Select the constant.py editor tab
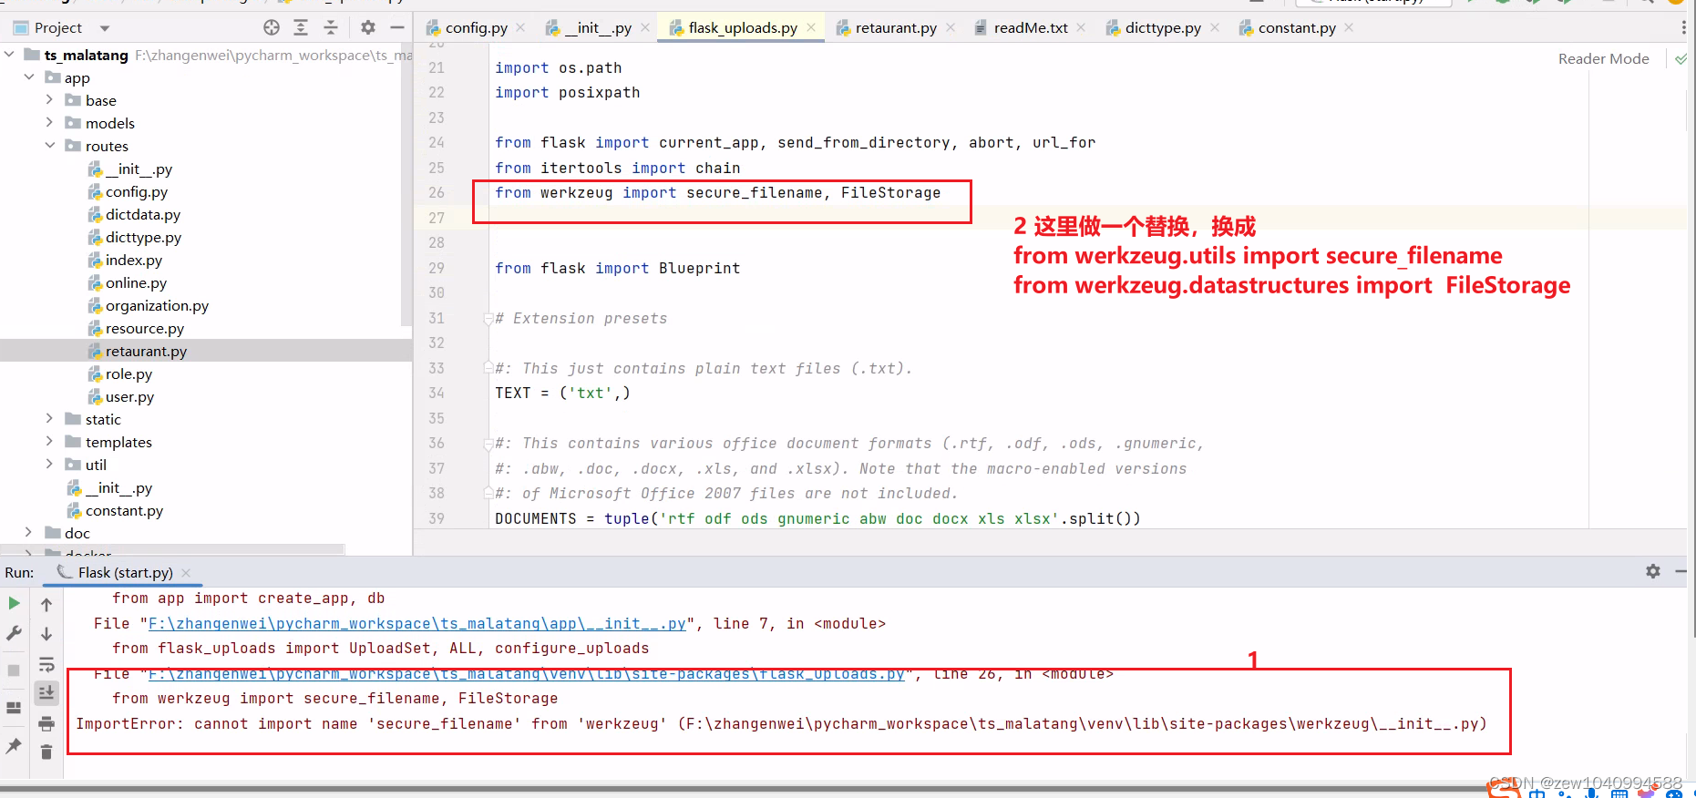Screen dimensions: 1696x798 coord(1296,28)
